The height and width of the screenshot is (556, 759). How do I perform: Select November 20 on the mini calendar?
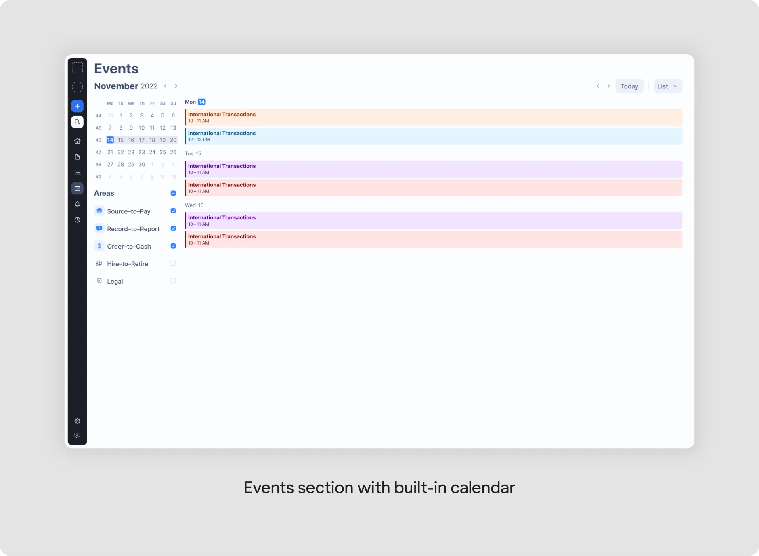[173, 140]
